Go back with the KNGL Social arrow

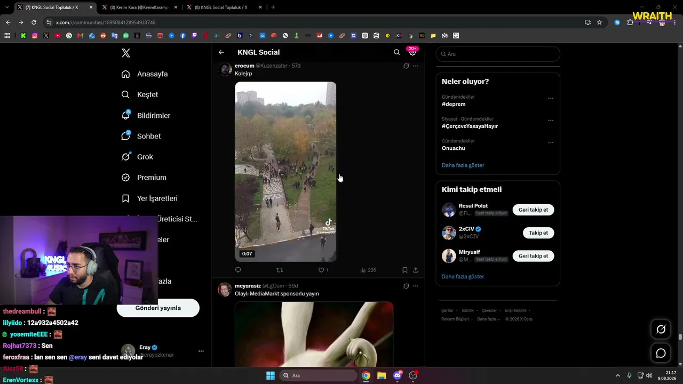[x=221, y=52]
